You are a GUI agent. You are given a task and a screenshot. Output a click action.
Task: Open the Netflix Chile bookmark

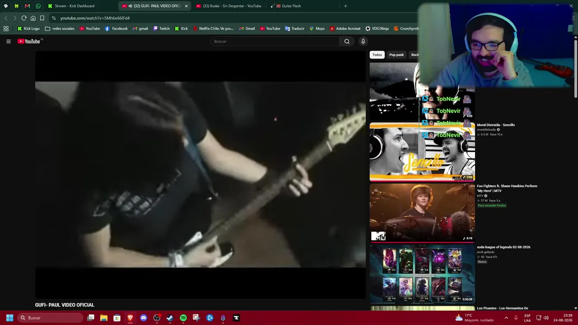[x=213, y=28]
